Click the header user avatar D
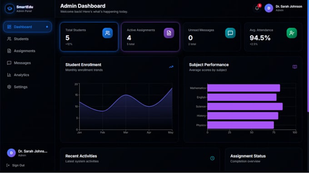Viewport: 309px width, 173px height. pos(269,8)
